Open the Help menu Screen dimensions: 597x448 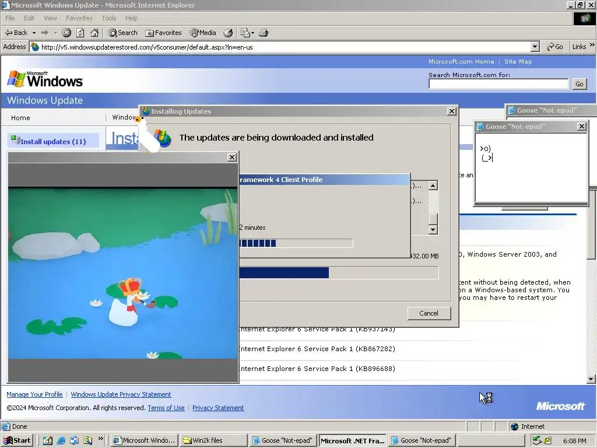pos(131,18)
